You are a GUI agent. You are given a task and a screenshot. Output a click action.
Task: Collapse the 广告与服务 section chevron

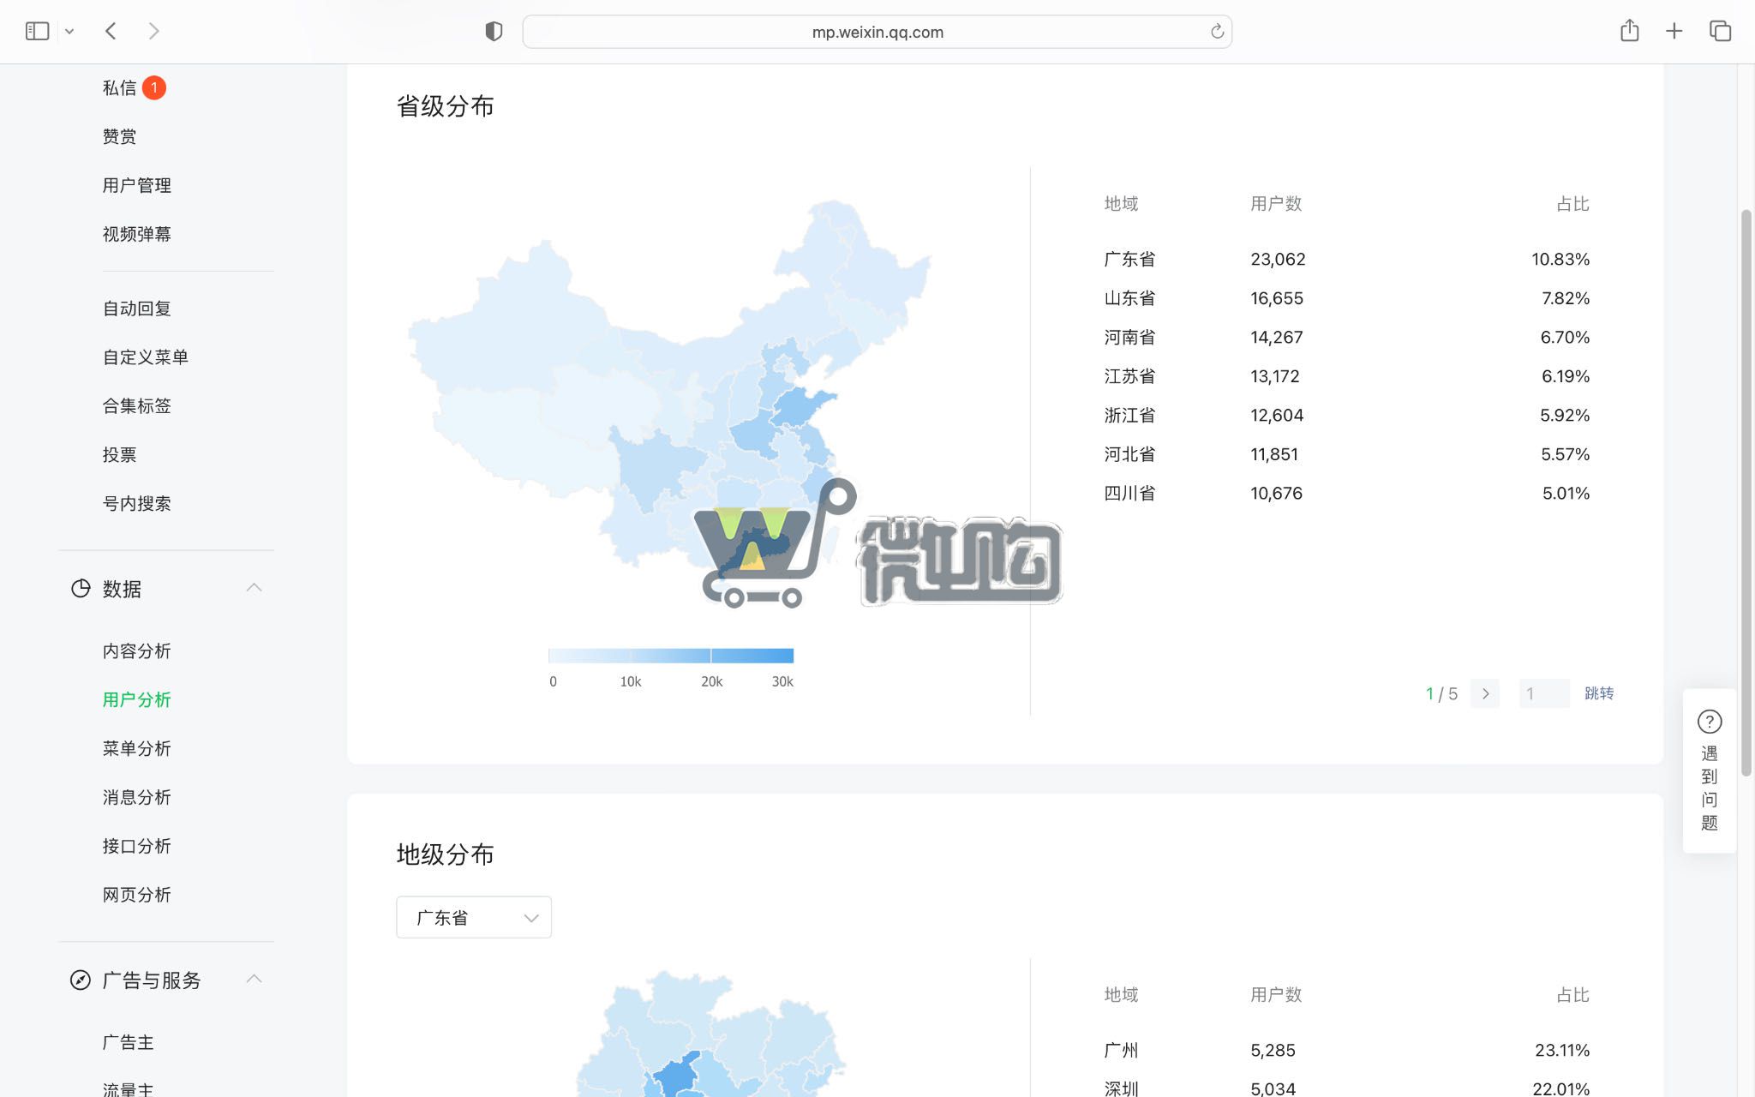coord(254,979)
